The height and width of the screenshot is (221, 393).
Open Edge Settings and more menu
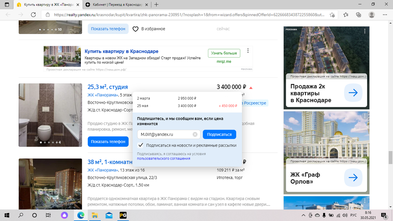[384, 15]
